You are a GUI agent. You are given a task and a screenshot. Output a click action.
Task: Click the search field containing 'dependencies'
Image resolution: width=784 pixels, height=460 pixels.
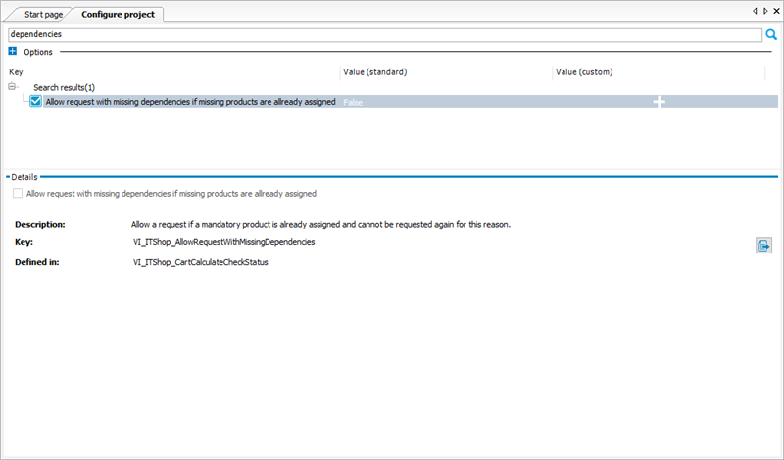point(385,34)
